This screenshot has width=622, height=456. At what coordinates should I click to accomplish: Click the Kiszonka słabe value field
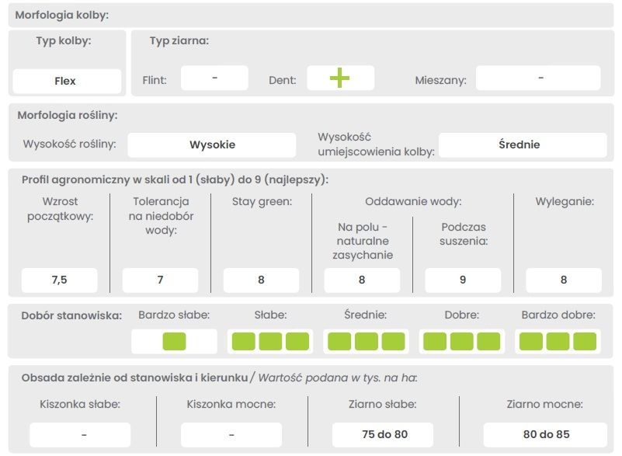[80, 434]
